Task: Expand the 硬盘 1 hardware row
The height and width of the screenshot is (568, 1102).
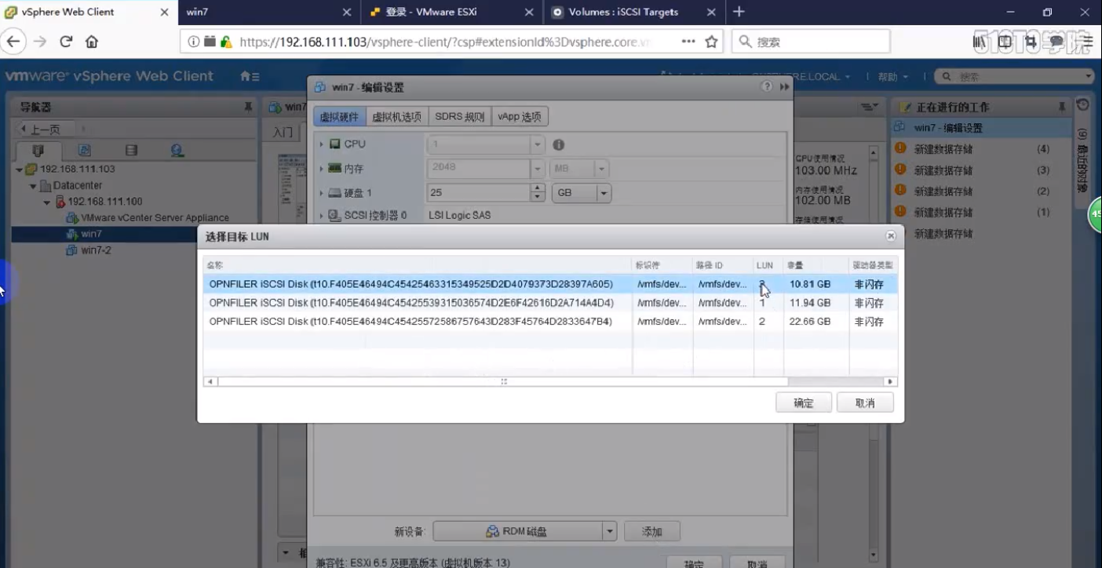Action: click(x=321, y=193)
